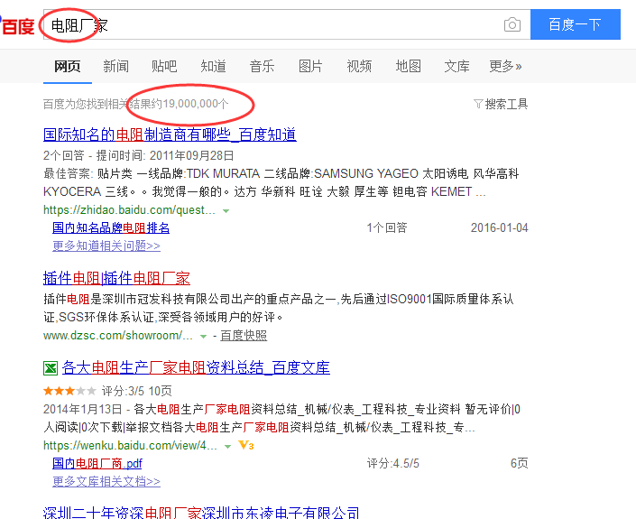Click the zhidao.baidu.com green URL
This screenshot has height=519, width=636.
coord(129,209)
